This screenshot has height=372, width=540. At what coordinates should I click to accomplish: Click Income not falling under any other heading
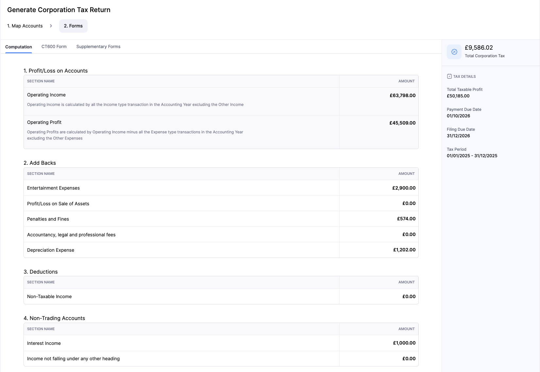tap(73, 359)
